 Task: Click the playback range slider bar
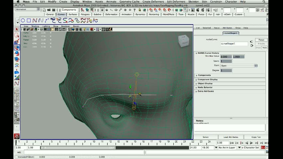click(78, 148)
